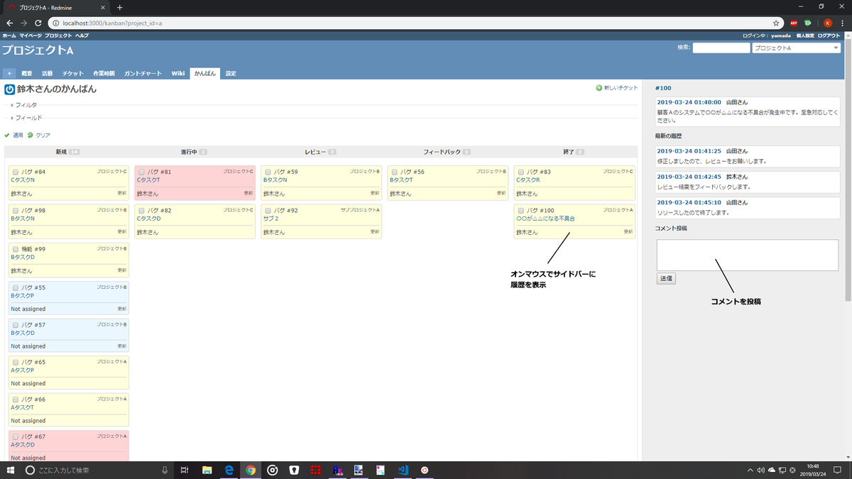This screenshot has height=479, width=852.
Task: Click inside the コメント投稿 text area
Action: 747,254
